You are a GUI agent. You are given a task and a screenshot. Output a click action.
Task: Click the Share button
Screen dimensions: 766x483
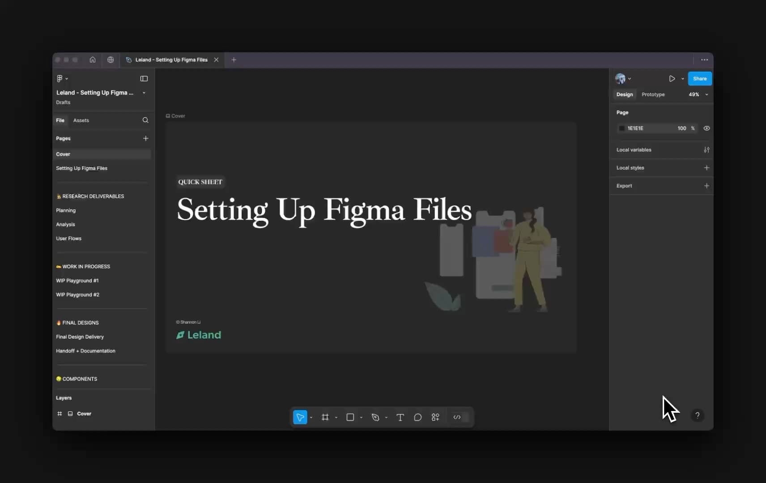point(699,79)
